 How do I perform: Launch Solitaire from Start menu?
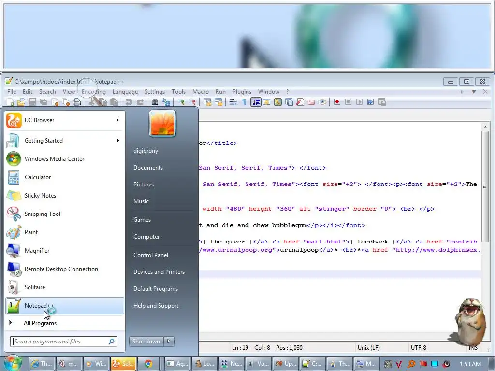tap(65, 287)
